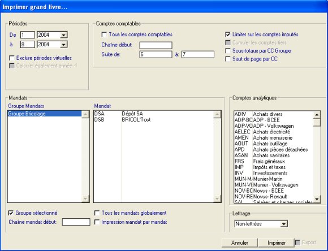Select AELEC Achats électricité analytic account

(273, 132)
